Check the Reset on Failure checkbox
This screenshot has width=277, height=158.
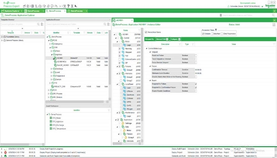click(x=196, y=56)
